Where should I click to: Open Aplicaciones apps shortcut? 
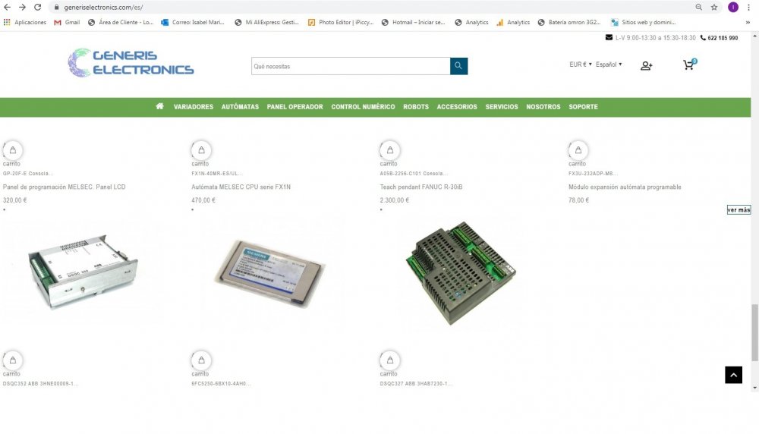pyautogui.click(x=25, y=22)
